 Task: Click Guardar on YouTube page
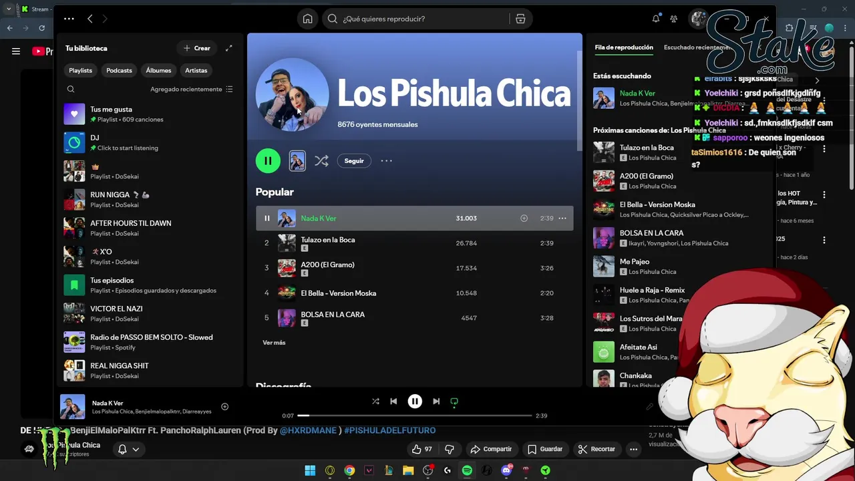point(544,449)
